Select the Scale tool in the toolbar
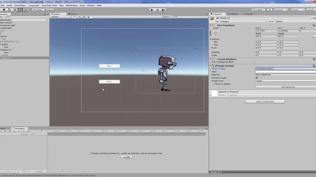The width and height of the screenshot is (316, 177). [15, 10]
